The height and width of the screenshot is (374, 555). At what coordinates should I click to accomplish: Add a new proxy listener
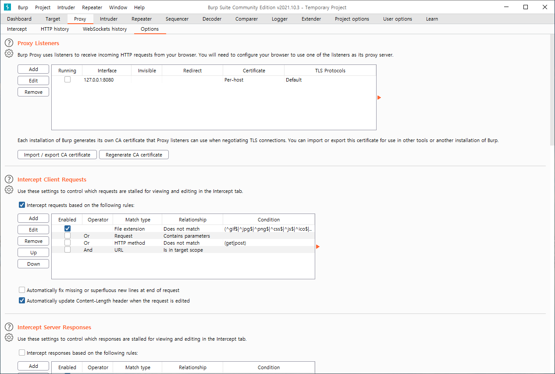pyautogui.click(x=33, y=69)
